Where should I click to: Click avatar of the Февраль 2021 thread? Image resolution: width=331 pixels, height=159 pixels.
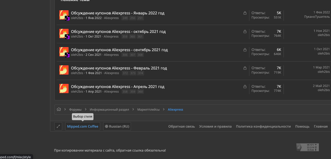coord(64,70)
